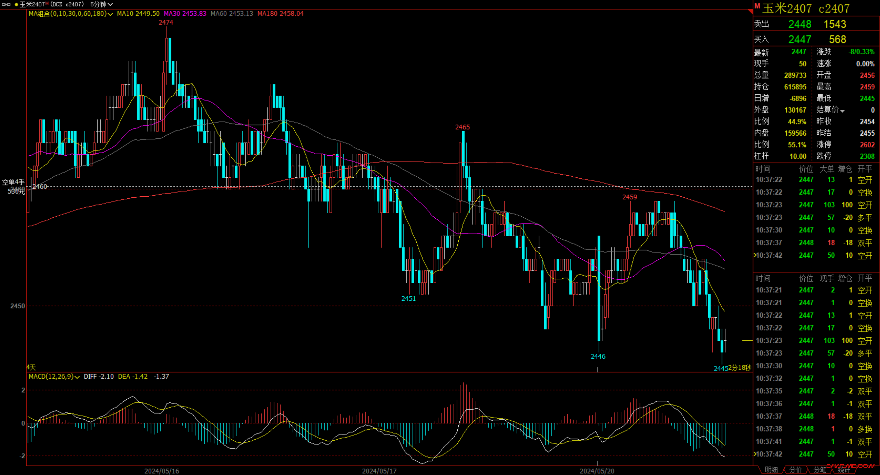Click the MA180 2458.04 legend value
880x475 pixels.
[280, 14]
